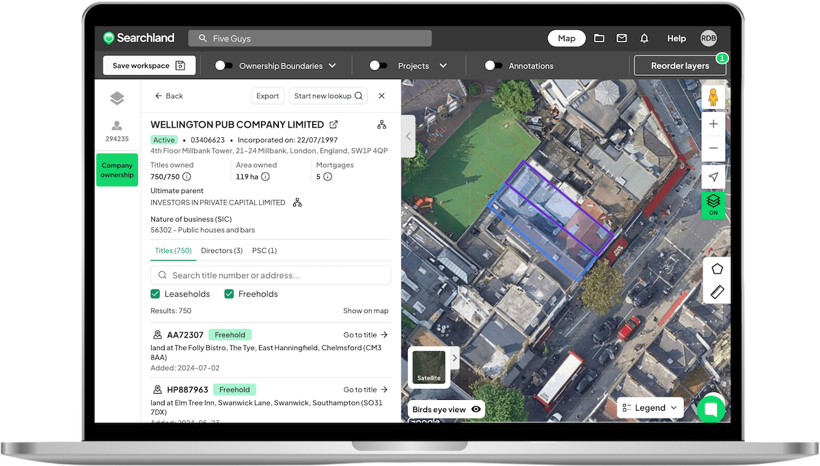820x466 pixels.
Task: Open the notifications bell
Action: pyautogui.click(x=644, y=38)
